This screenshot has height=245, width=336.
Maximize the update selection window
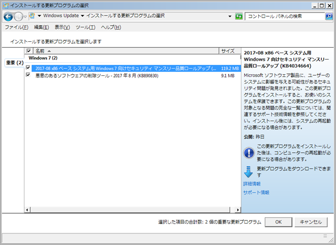[x=322, y=6]
